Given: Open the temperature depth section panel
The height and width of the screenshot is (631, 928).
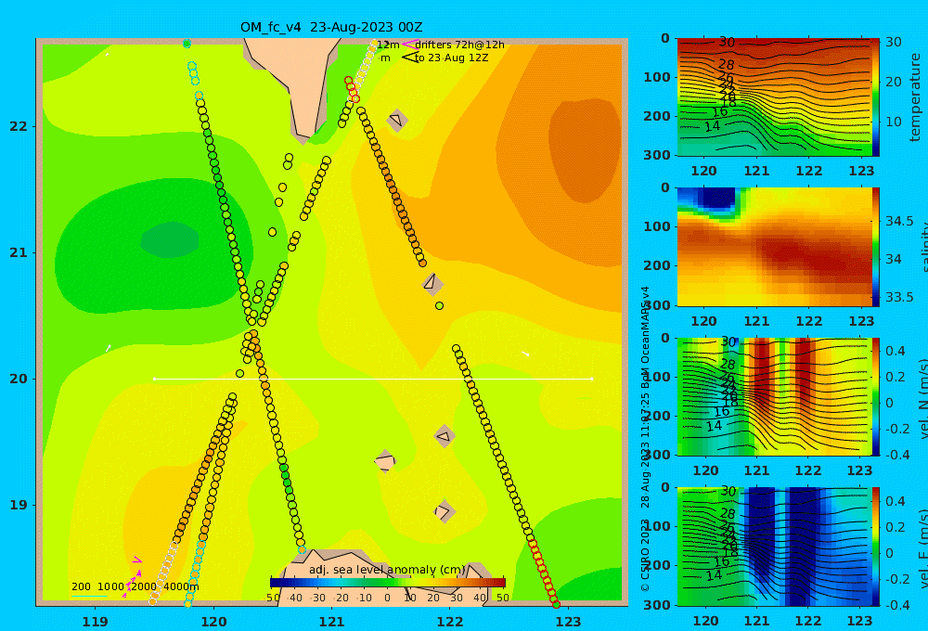Looking at the screenshot, I should [774, 97].
